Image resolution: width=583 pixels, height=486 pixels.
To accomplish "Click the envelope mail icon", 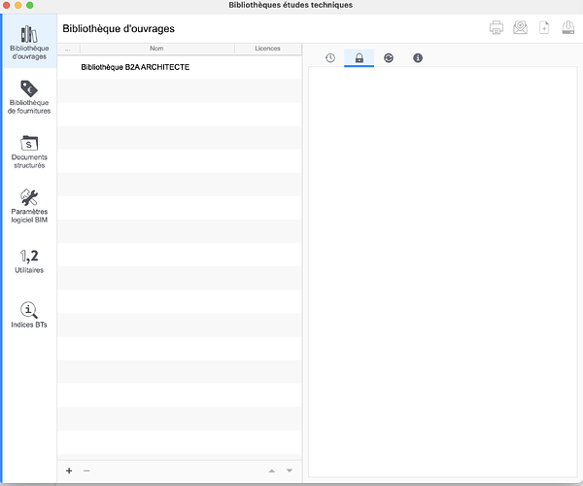I will point(521,28).
